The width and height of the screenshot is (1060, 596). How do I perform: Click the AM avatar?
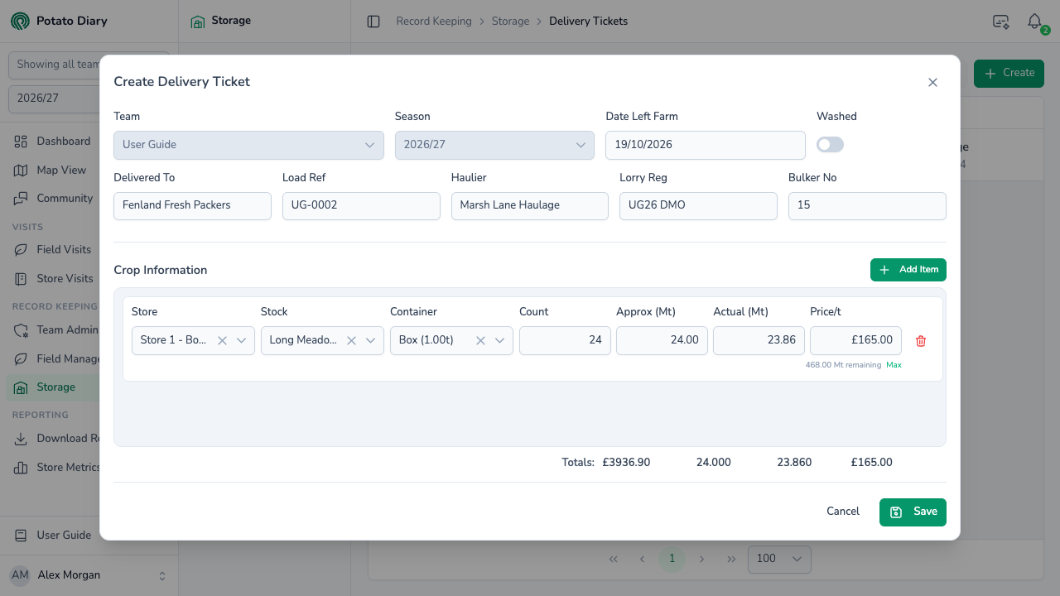coord(20,575)
